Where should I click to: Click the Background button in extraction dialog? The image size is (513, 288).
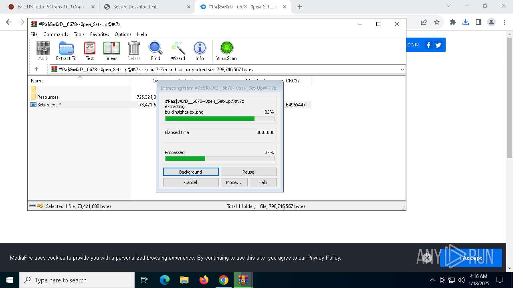[x=191, y=172]
